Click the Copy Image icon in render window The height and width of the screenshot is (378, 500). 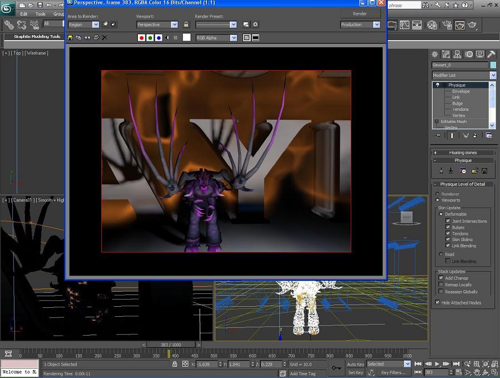[78, 38]
